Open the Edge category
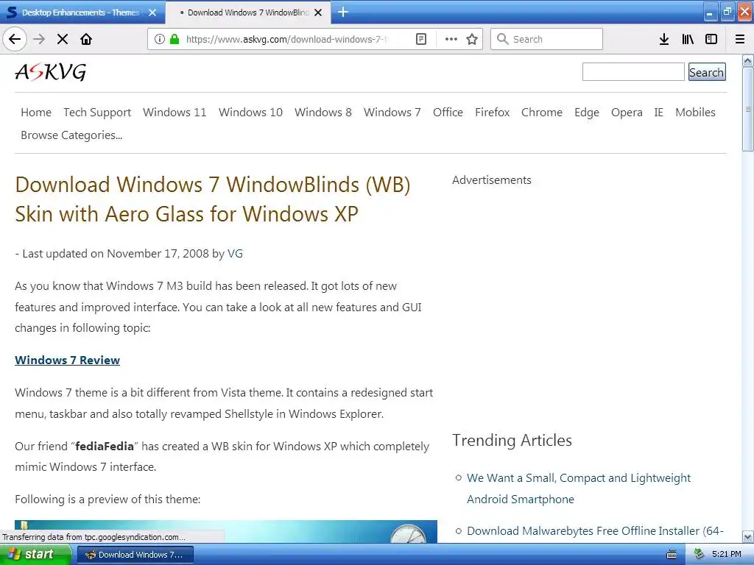The image size is (754, 565). click(587, 112)
